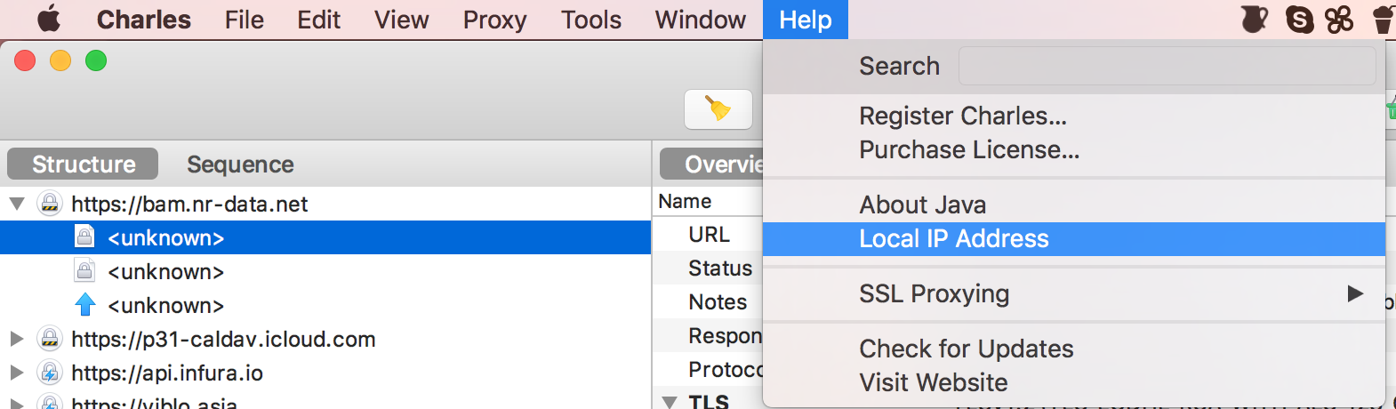The width and height of the screenshot is (1396, 409).
Task: Expand the api.infura.io tree node
Action: pyautogui.click(x=16, y=373)
